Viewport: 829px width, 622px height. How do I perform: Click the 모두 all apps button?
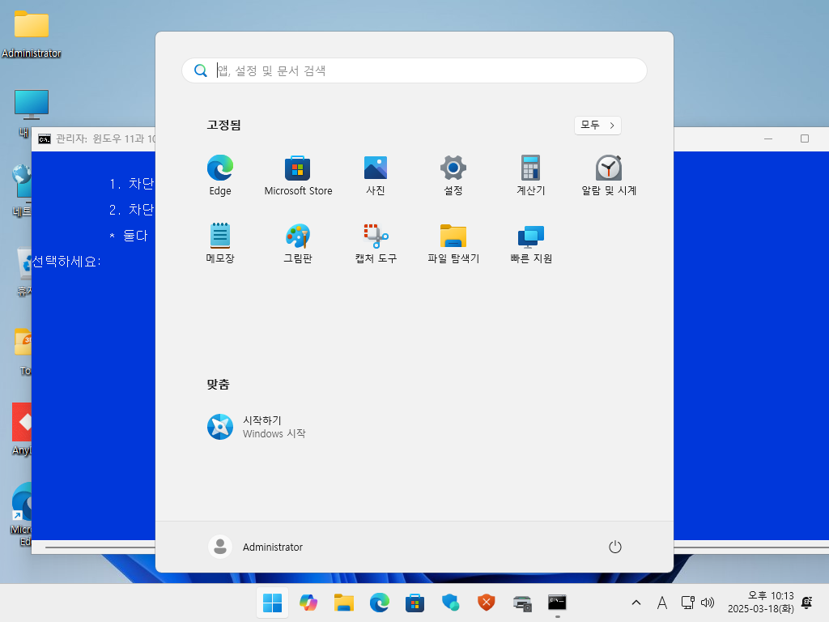click(x=597, y=126)
